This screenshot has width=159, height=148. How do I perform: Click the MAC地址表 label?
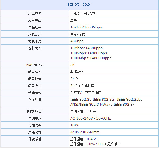(x=35, y=65)
